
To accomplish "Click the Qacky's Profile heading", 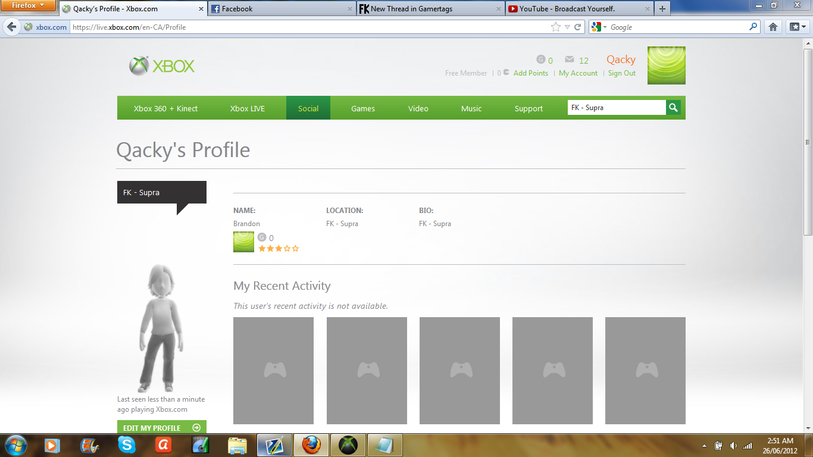I will pos(183,150).
